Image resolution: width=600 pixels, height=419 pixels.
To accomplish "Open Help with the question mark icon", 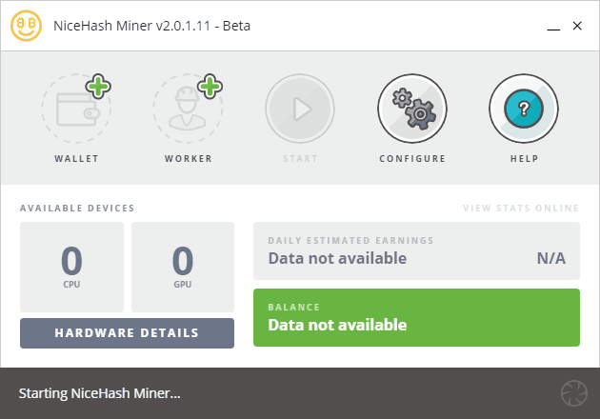I will (524, 109).
